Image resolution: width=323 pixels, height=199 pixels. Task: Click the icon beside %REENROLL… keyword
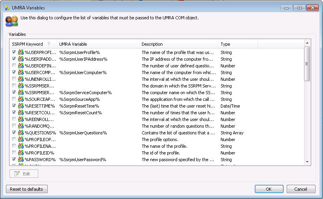pyautogui.click(x=21, y=119)
